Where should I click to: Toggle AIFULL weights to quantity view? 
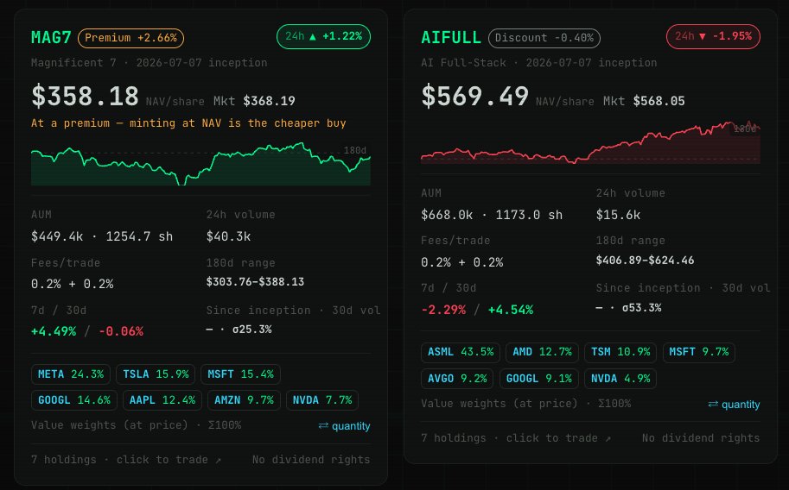coord(735,405)
